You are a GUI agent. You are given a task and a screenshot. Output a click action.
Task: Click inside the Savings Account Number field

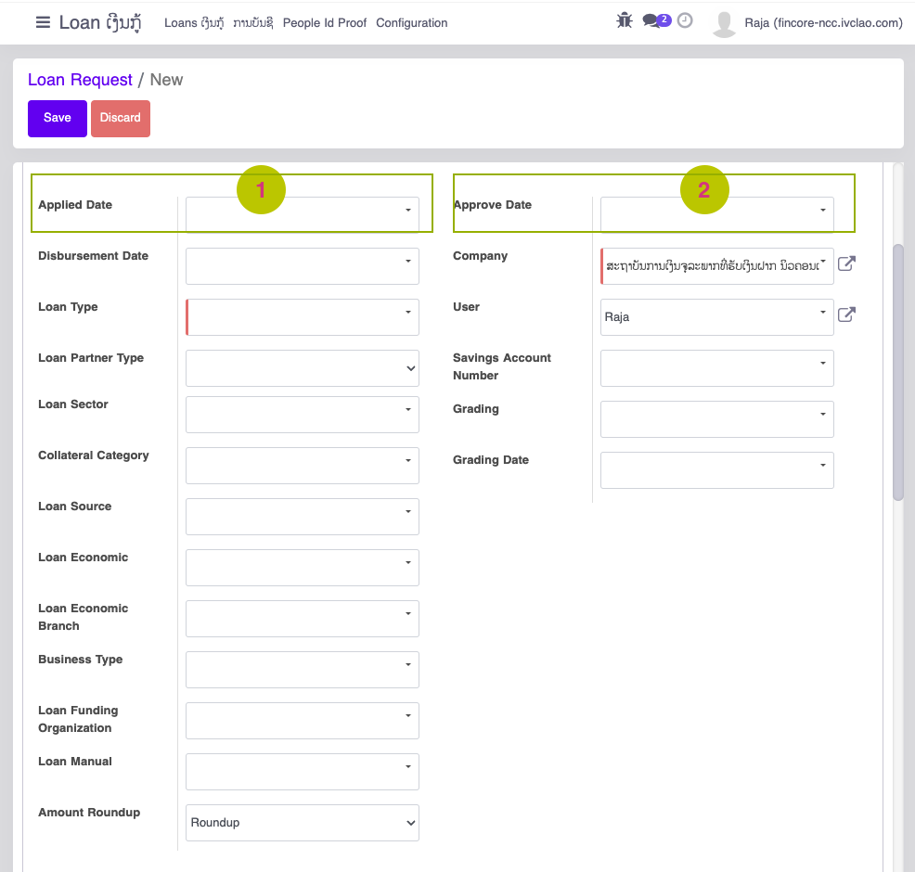coord(716,368)
